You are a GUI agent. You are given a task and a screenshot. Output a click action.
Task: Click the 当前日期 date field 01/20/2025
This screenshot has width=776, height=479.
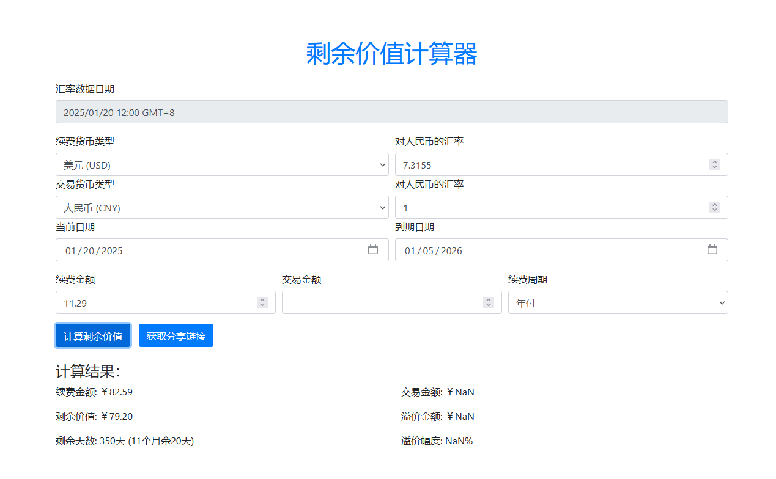[222, 250]
